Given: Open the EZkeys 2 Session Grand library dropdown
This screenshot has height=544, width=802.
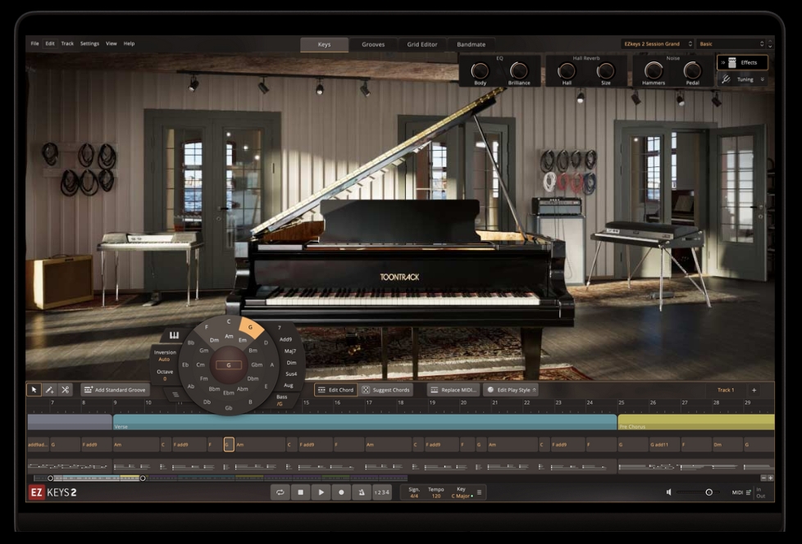Looking at the screenshot, I should pos(657,44).
